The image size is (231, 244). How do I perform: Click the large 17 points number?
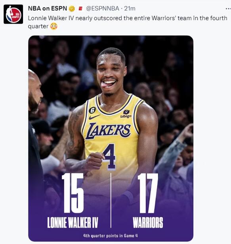(x=148, y=193)
